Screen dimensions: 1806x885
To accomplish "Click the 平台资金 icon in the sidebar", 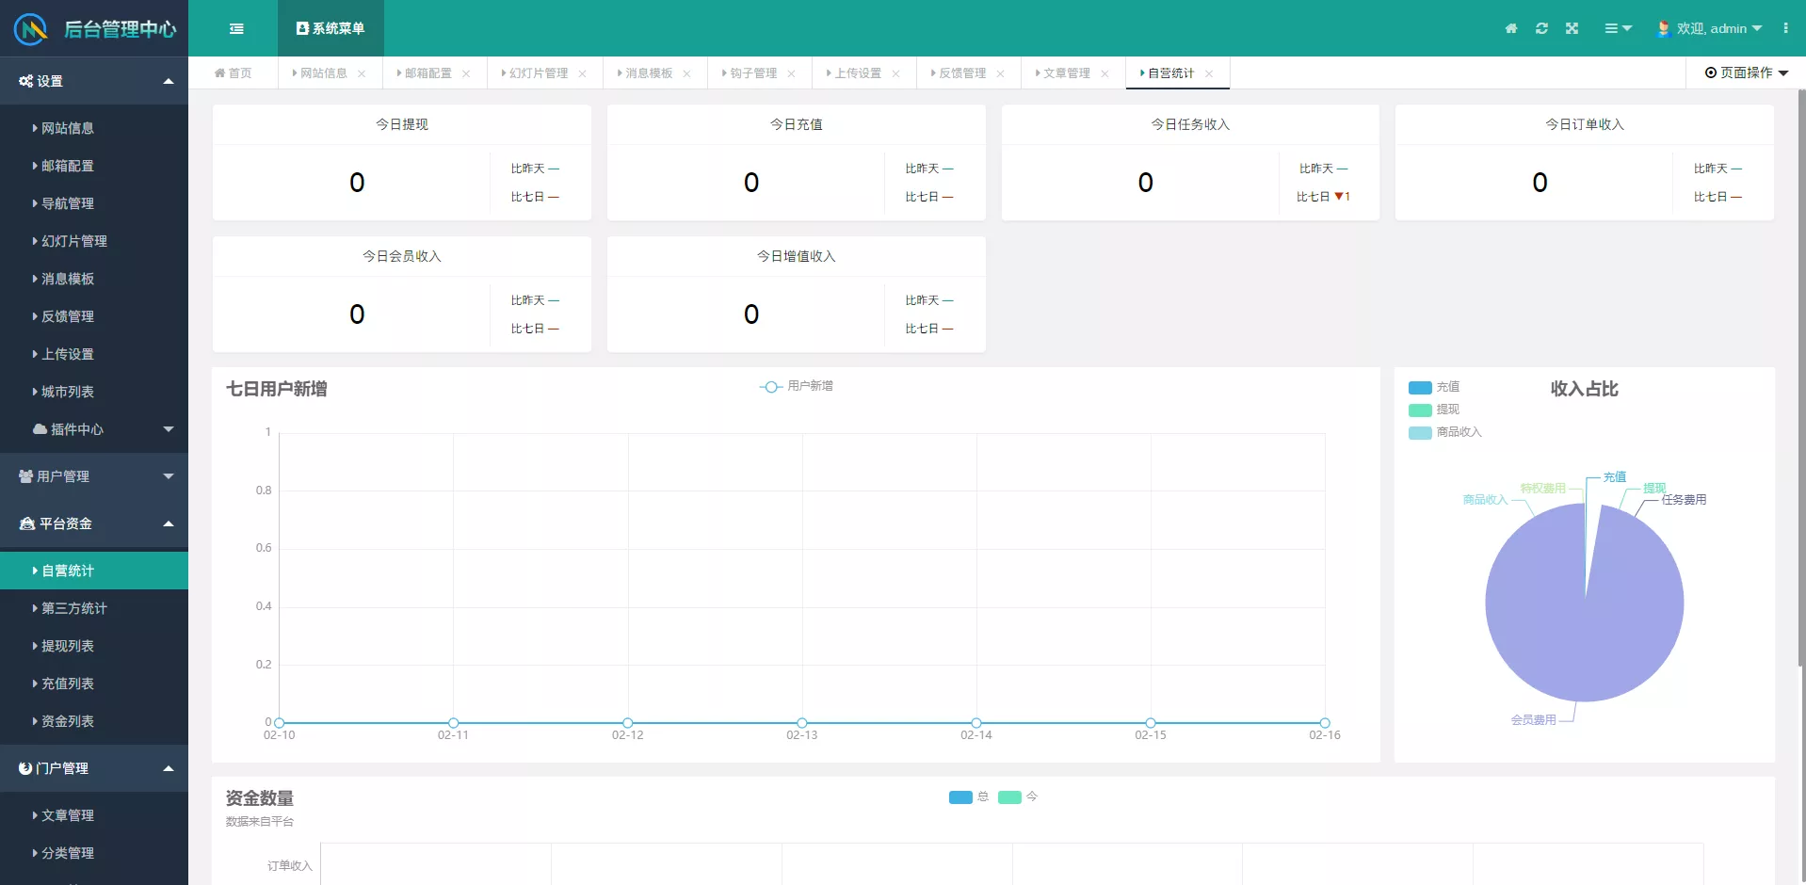I will (x=25, y=523).
